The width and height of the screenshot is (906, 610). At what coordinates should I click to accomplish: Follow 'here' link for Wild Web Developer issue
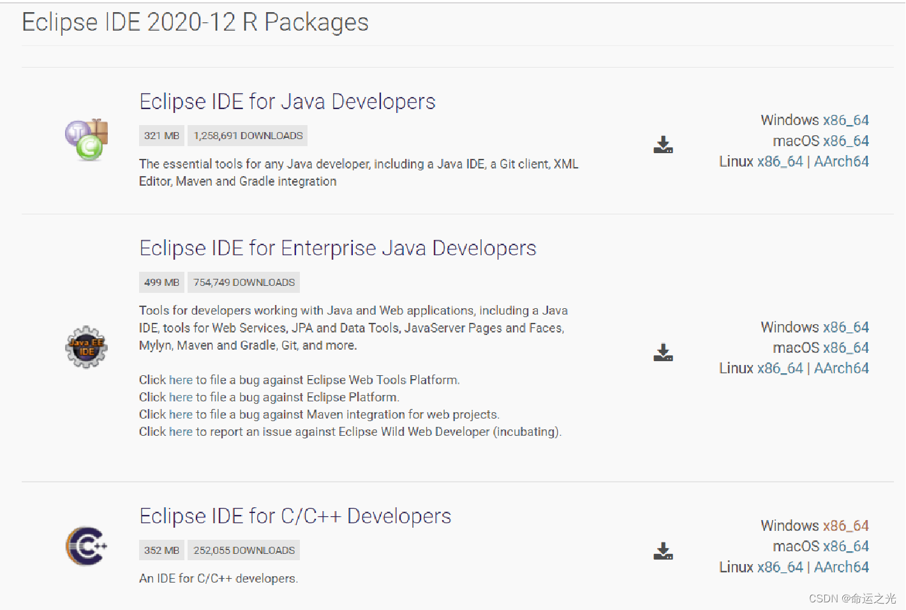(x=181, y=431)
